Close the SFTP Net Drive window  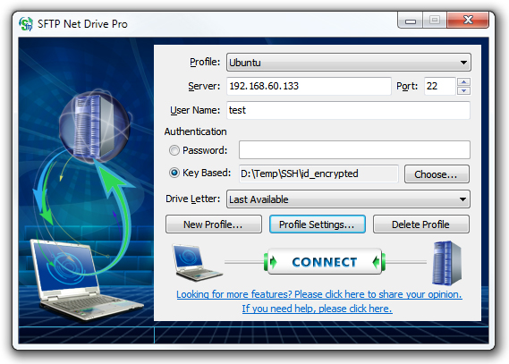(x=468, y=21)
